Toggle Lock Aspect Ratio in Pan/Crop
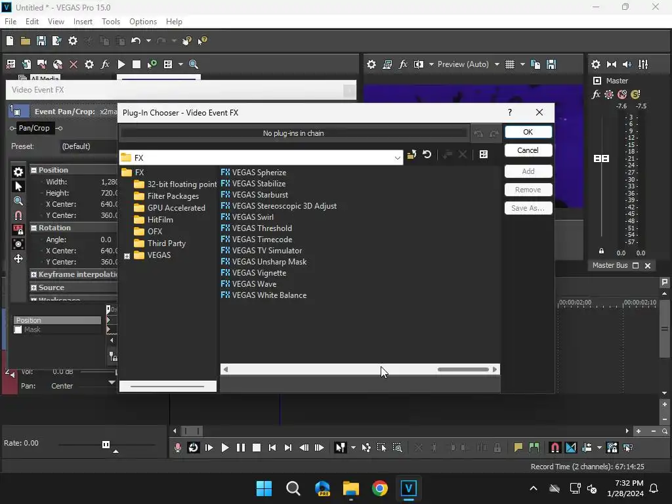 coord(18,230)
